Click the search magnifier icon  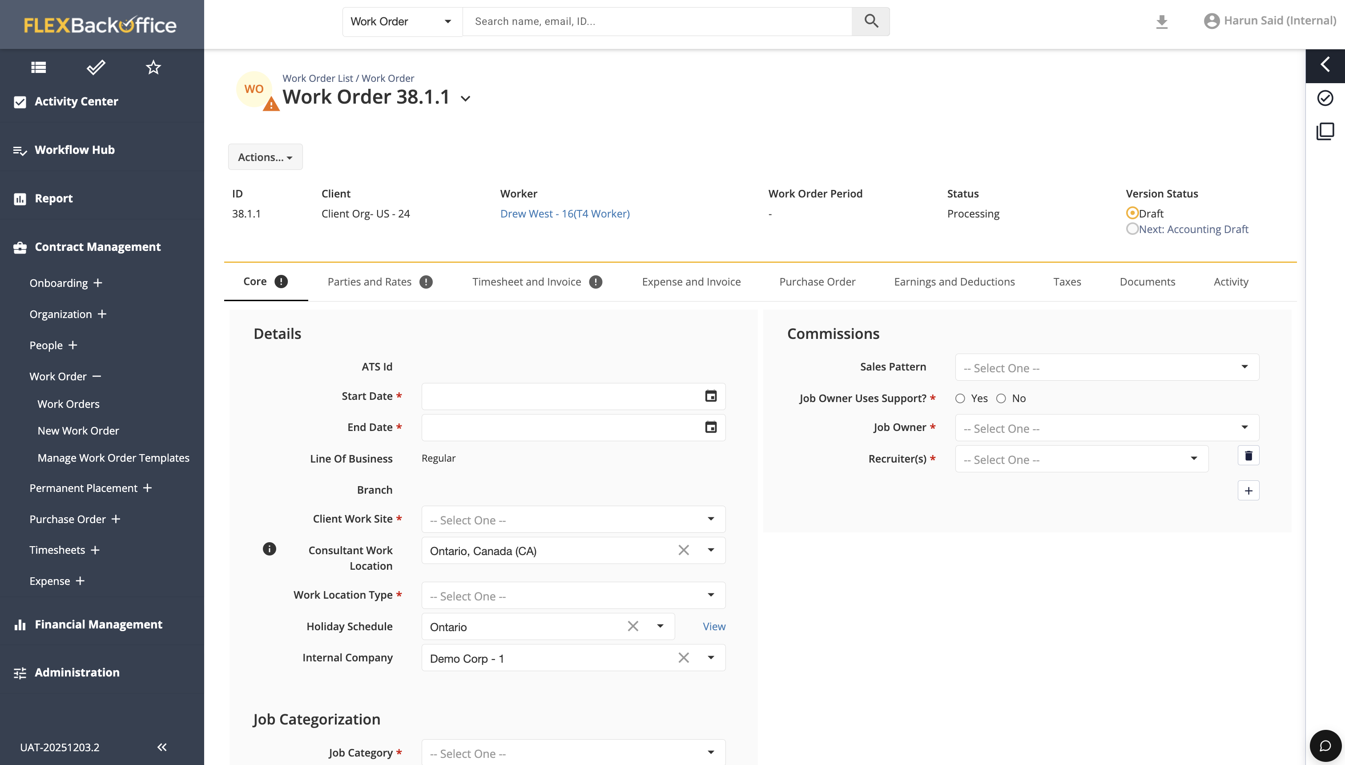point(870,21)
